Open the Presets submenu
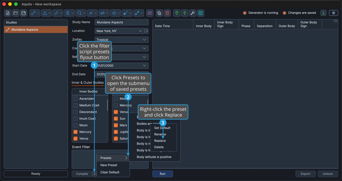The height and width of the screenshot is (181, 342). [113, 158]
